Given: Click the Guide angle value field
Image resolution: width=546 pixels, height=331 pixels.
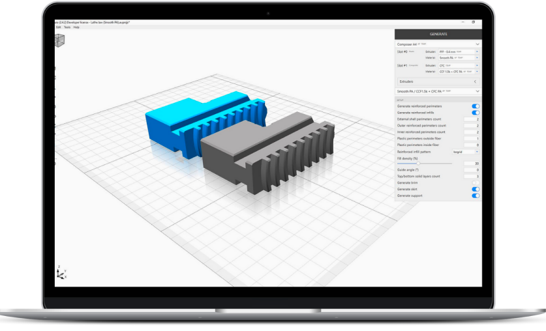Looking at the screenshot, I should (472, 170).
